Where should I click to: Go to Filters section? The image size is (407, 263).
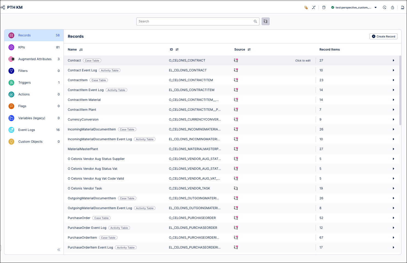click(34, 71)
